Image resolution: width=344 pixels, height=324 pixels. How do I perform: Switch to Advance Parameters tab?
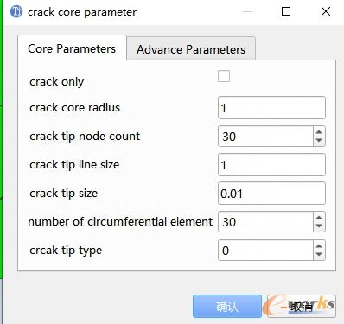[191, 49]
